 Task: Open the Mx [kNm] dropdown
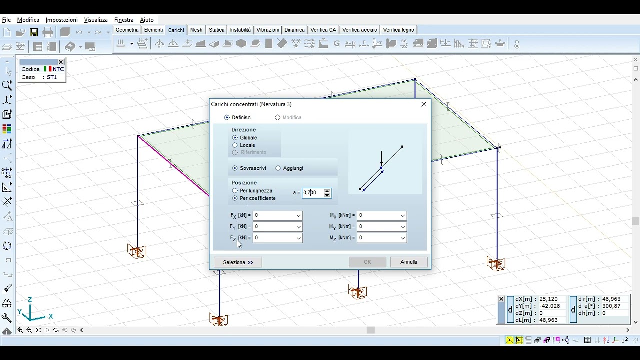coord(402,216)
